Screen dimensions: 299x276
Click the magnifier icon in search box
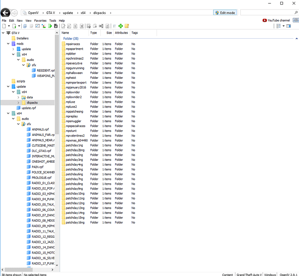click(296, 13)
